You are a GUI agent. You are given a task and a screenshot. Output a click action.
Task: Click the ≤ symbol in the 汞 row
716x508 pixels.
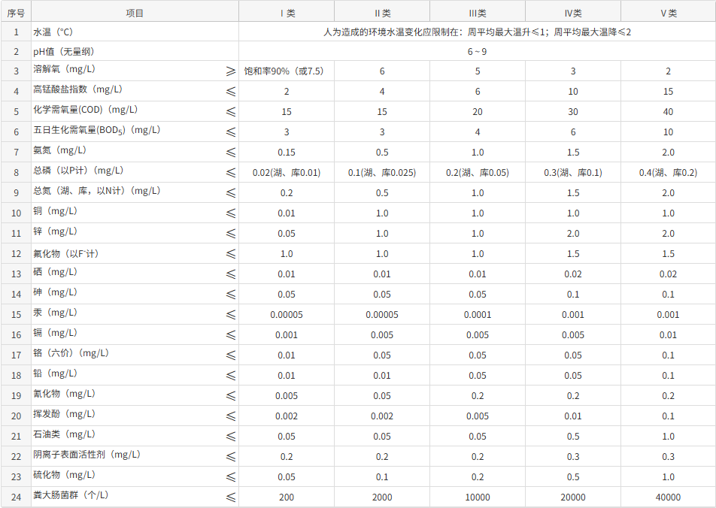point(231,315)
